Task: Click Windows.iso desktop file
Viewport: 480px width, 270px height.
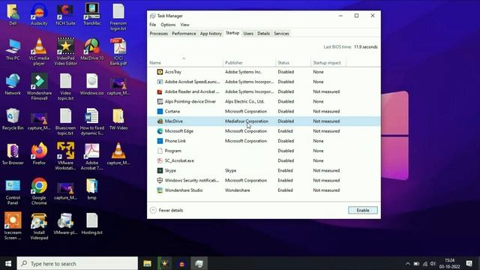Action: pyautogui.click(x=91, y=84)
